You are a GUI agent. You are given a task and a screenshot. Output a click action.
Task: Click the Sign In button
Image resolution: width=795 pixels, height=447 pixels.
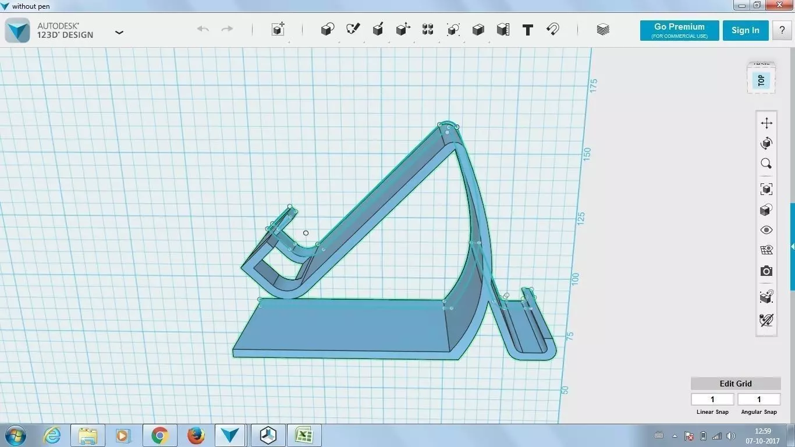coord(746,31)
